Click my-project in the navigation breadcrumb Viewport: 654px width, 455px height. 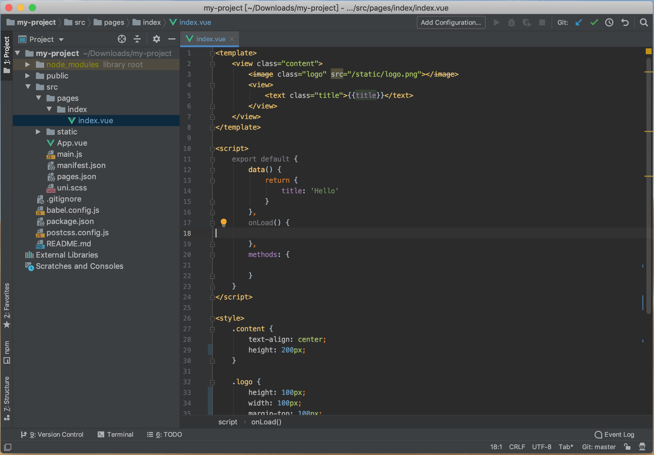(31, 22)
